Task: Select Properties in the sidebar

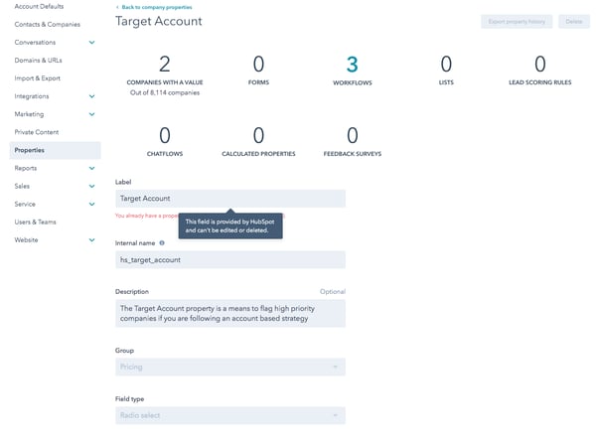Action: tap(55, 150)
